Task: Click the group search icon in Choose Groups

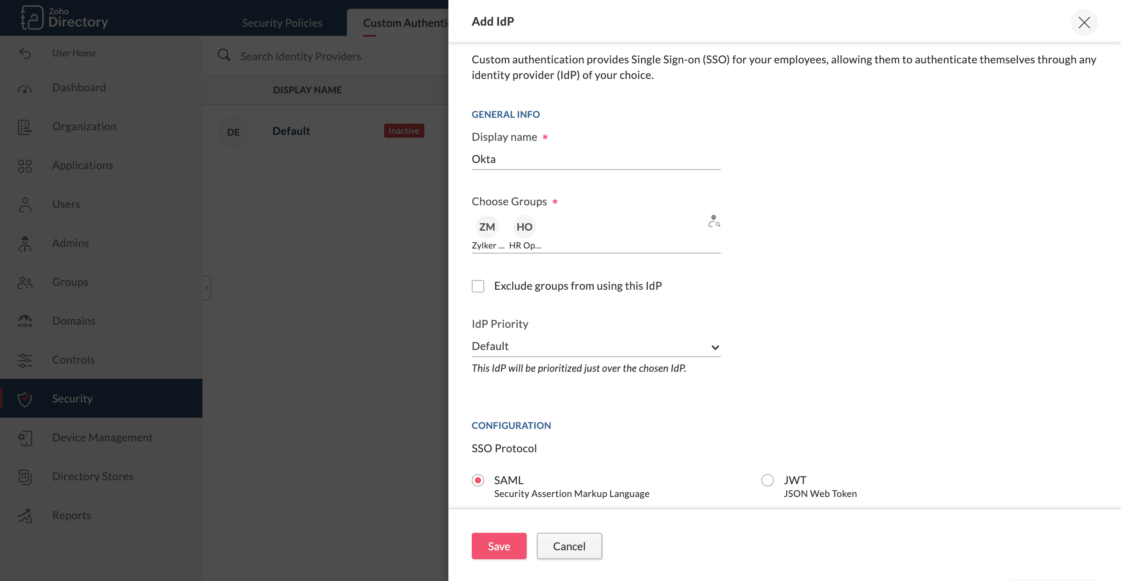Action: click(714, 221)
